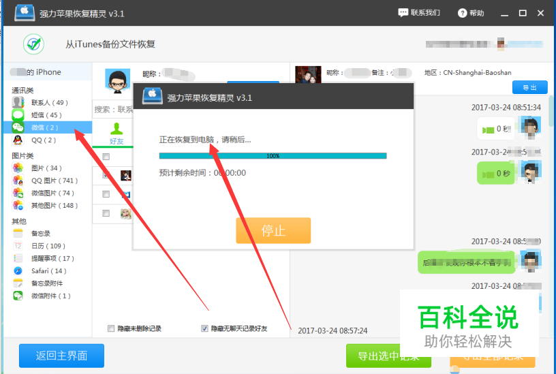Click the 微信图片 (74) icon

coord(18,193)
